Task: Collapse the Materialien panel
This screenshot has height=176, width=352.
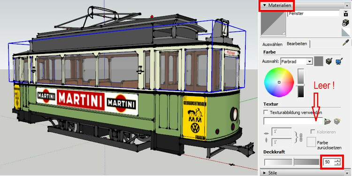Action: pos(264,5)
